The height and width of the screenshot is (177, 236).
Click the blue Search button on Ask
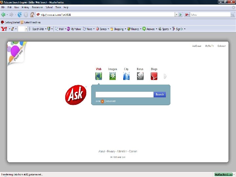pos(160,94)
